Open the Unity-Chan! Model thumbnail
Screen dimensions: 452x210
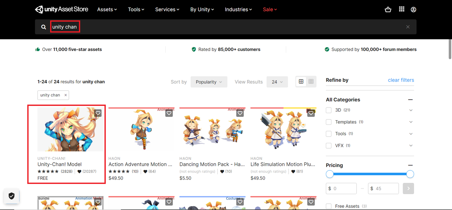(x=70, y=129)
